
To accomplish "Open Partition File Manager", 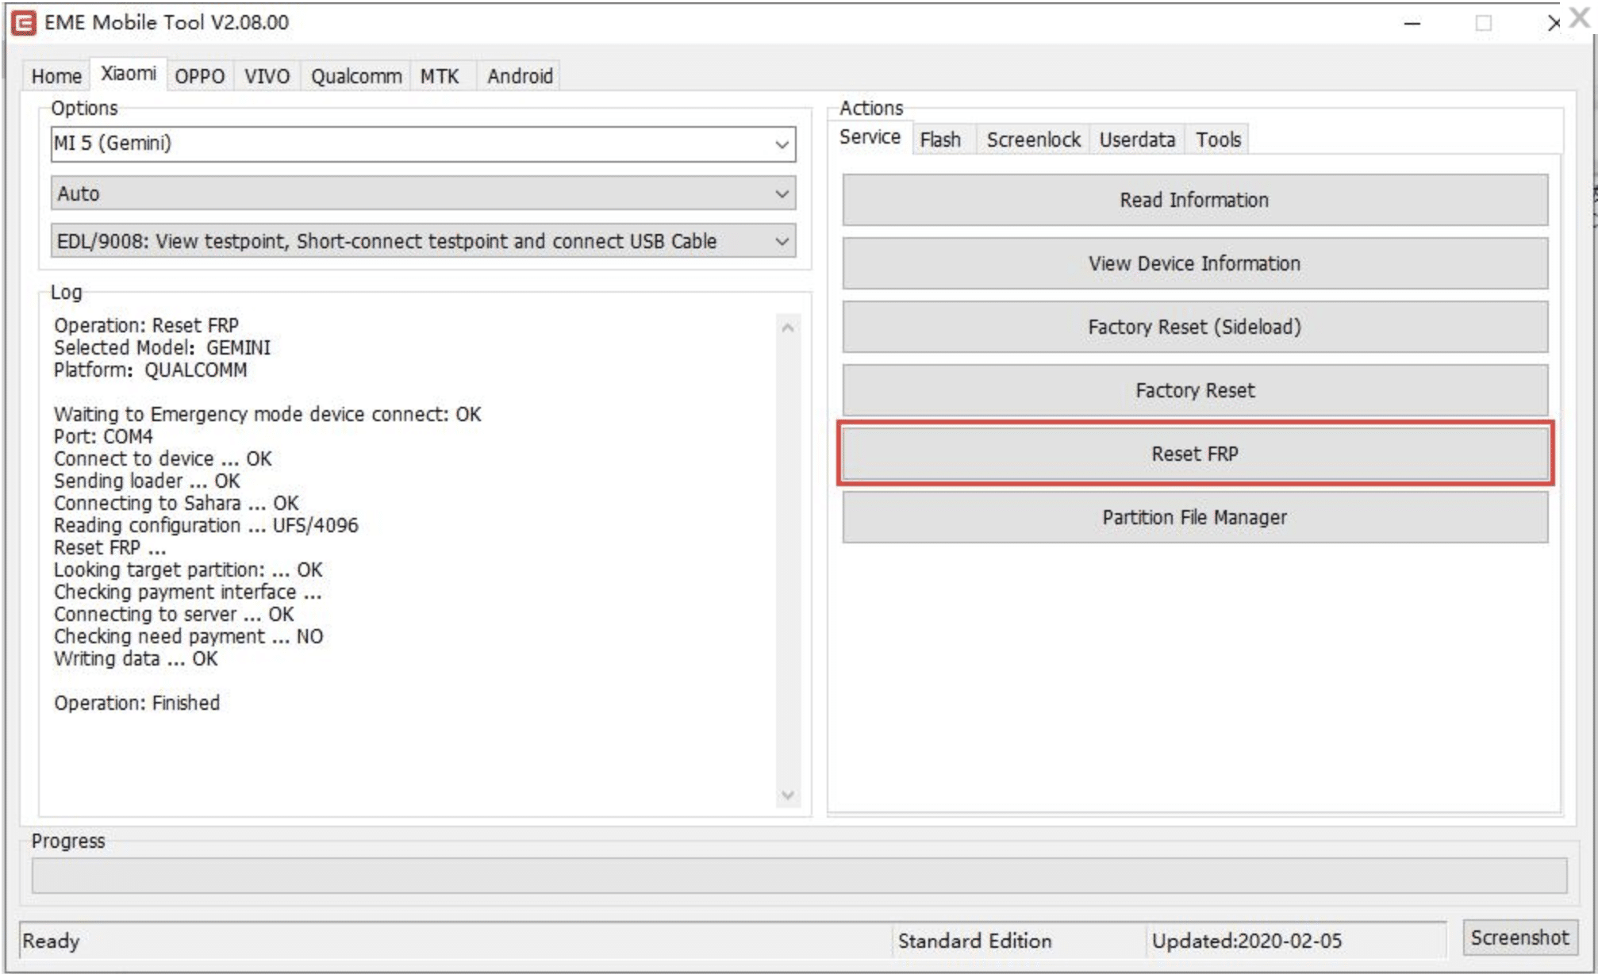I will pos(1194,517).
